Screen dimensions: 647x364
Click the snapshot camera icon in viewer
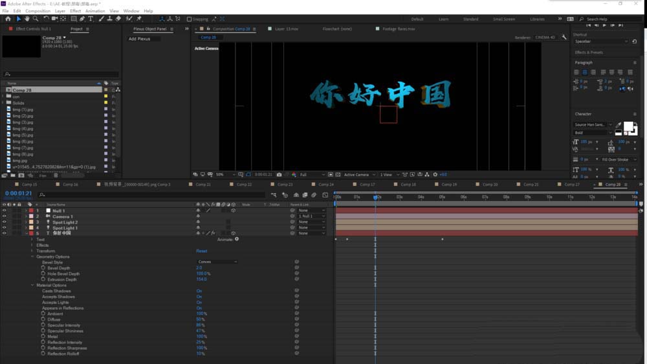tap(279, 174)
